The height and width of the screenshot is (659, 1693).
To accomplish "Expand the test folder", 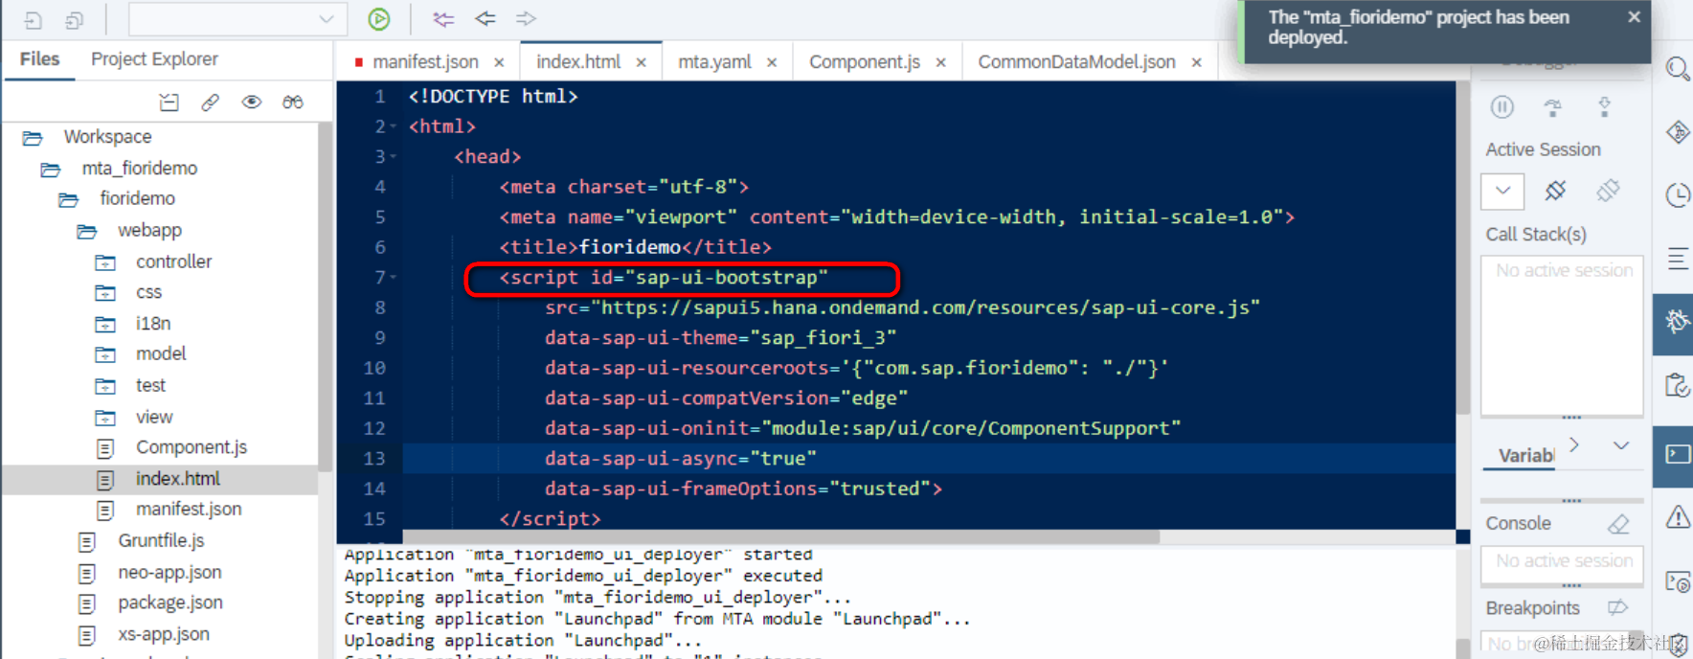I will click(x=105, y=387).
